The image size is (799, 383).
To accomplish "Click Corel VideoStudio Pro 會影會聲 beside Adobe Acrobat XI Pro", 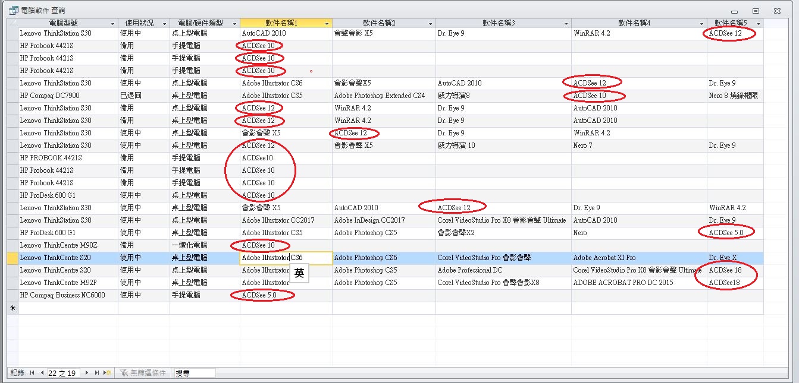I will click(504, 258).
